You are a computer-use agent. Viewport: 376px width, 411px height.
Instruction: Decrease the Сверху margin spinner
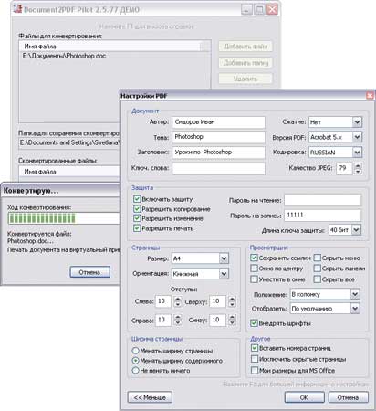pyautogui.click(x=232, y=304)
